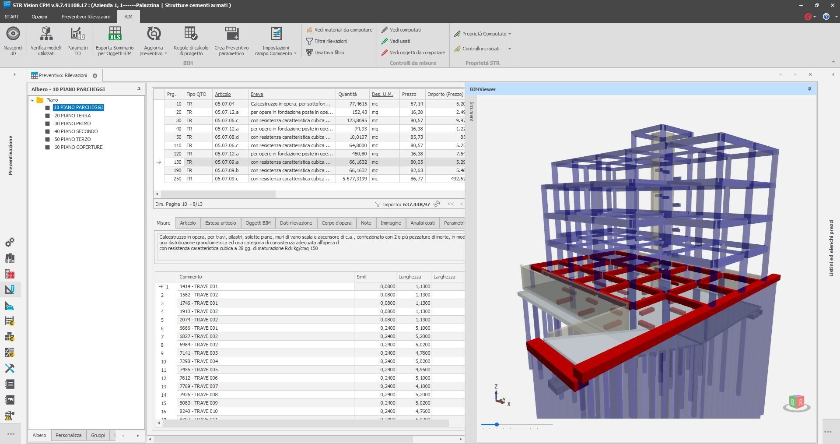Click Crea Preventivo parametrico
840x444 pixels.
click(x=231, y=40)
